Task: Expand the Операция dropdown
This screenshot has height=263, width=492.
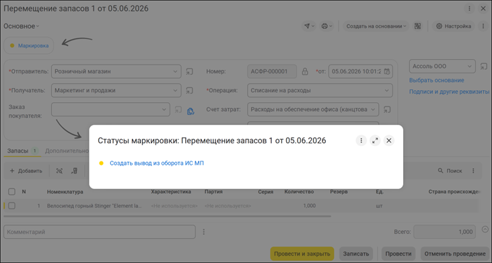Action: [x=386, y=91]
